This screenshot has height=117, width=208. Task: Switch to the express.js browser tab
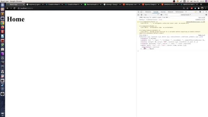[35, 4]
